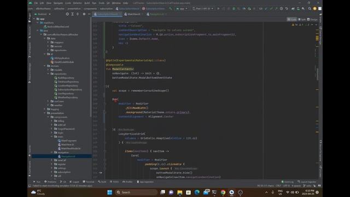Collapse the navigation folder
350x197 pixels.
[51, 152]
